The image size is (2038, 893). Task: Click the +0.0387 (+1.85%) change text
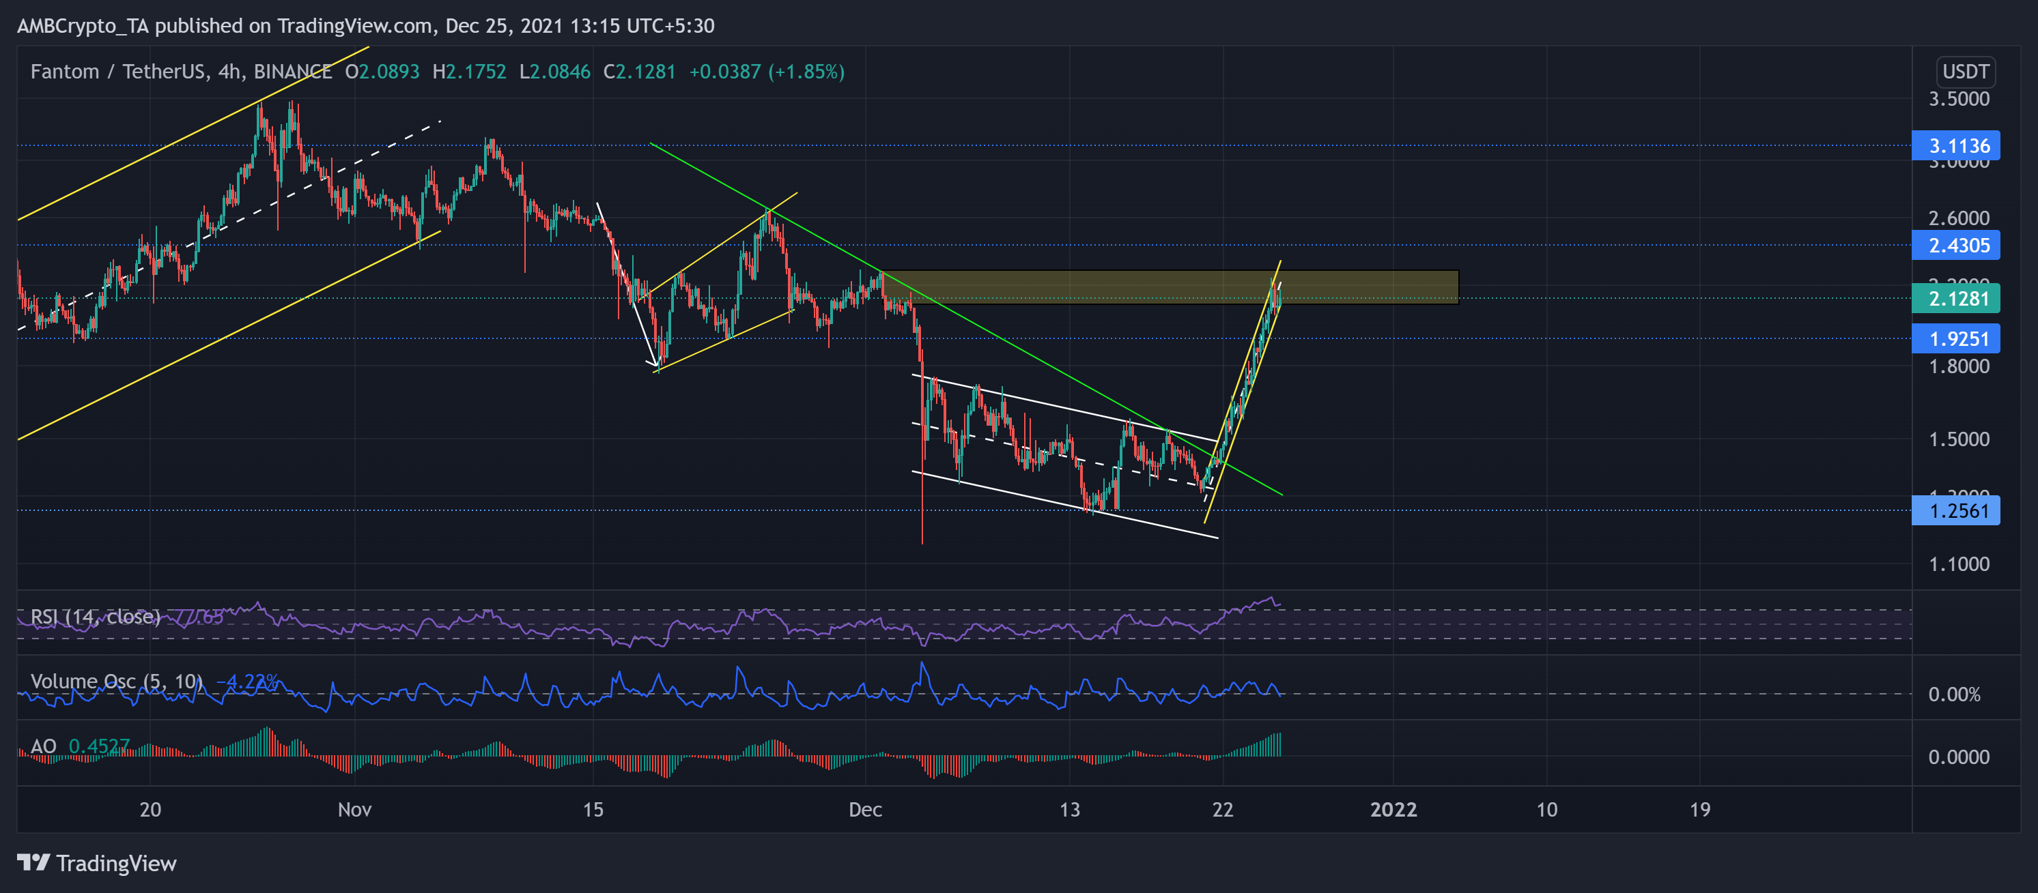[767, 72]
